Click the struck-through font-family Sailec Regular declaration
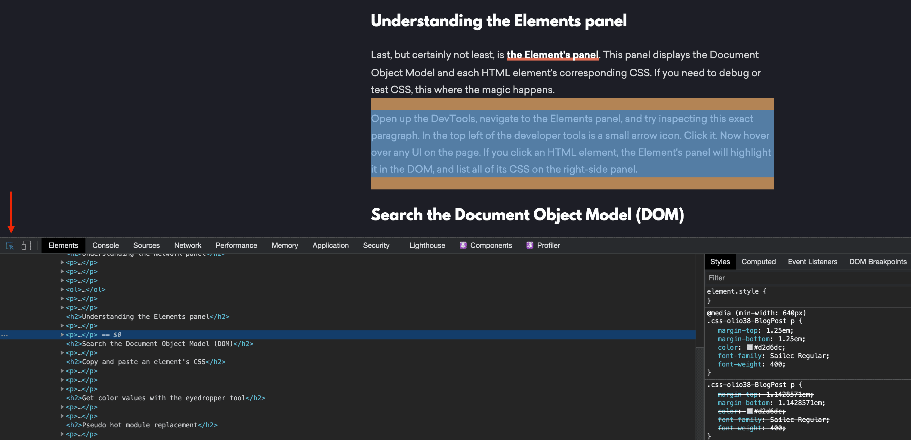Viewport: 911px width, 440px height. 774,420
